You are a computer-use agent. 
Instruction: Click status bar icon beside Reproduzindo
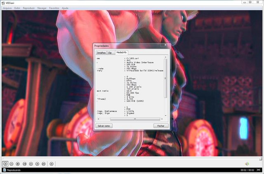coord(5,170)
